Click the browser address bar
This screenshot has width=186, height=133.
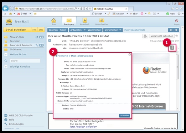[46, 9]
